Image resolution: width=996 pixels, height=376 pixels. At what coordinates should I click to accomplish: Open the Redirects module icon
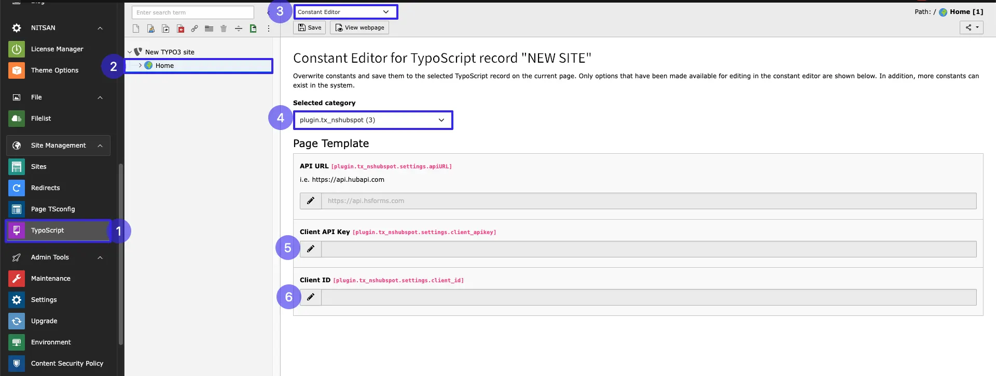click(17, 188)
